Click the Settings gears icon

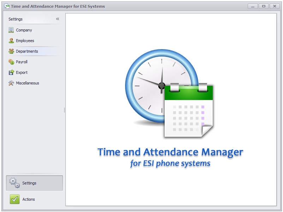14,183
